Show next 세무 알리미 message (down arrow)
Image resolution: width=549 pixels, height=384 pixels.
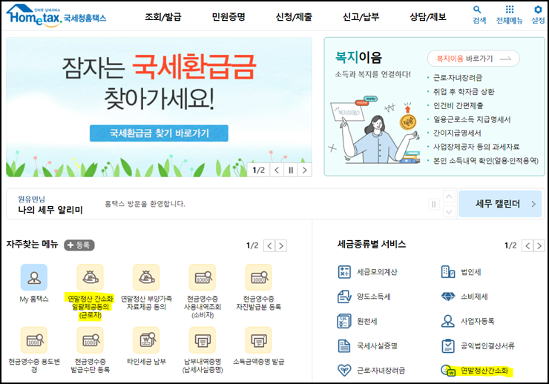pos(449,211)
